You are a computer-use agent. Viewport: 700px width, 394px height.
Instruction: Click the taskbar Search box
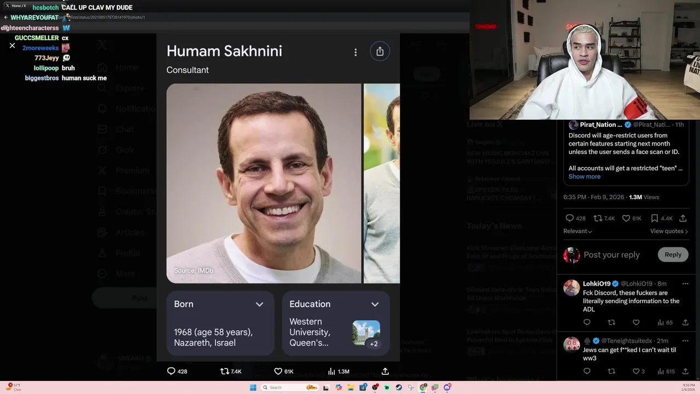(290, 387)
